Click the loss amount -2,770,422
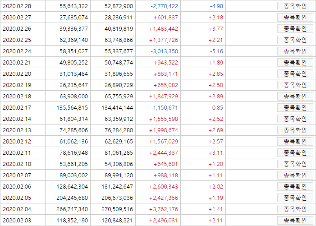This screenshot has height=226, width=316. tap(164, 6)
